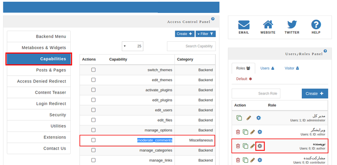Click the manage_options capability name

pyautogui.click(x=158, y=130)
